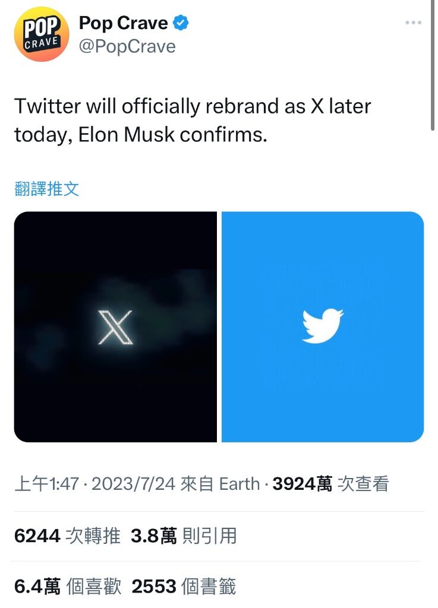Click the Earth location label

pyautogui.click(x=240, y=484)
